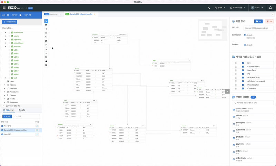The width and height of the screenshot is (276, 166).
Task: Click the zoom in plus tool
Action: (x=46, y=49)
